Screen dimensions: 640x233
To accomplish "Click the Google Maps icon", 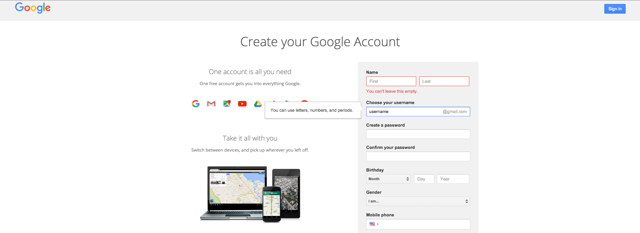I will pyautogui.click(x=227, y=104).
